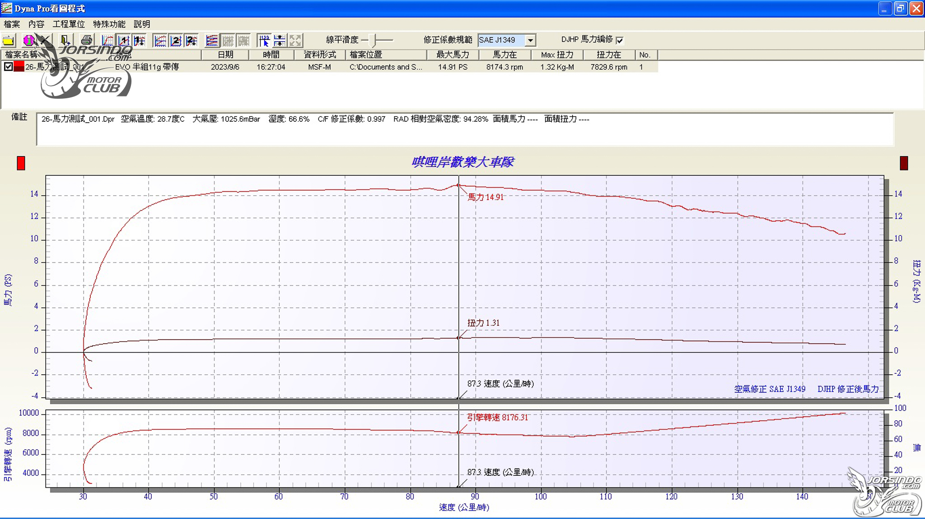
Task: Open the 特殊功能 menu
Action: pos(109,24)
